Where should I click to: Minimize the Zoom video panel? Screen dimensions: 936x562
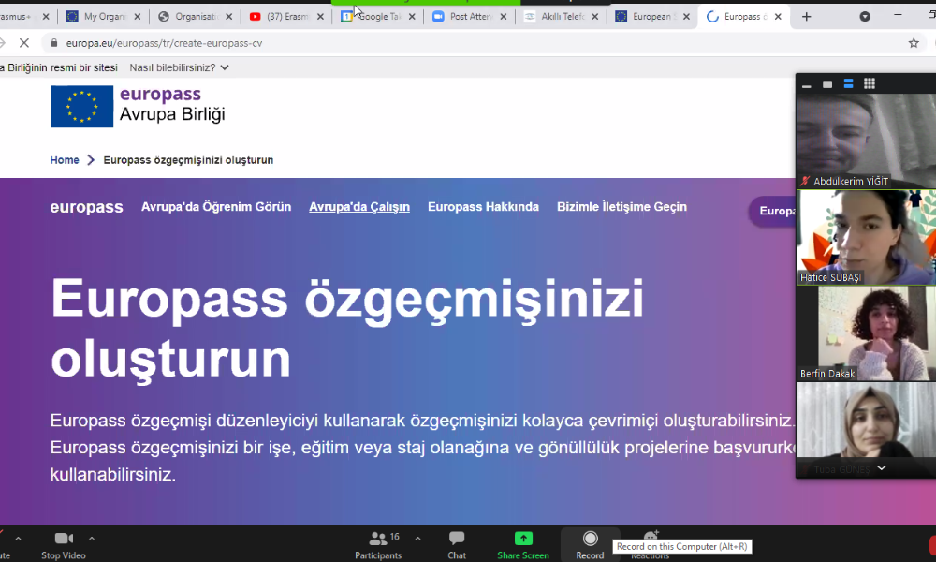pos(807,85)
